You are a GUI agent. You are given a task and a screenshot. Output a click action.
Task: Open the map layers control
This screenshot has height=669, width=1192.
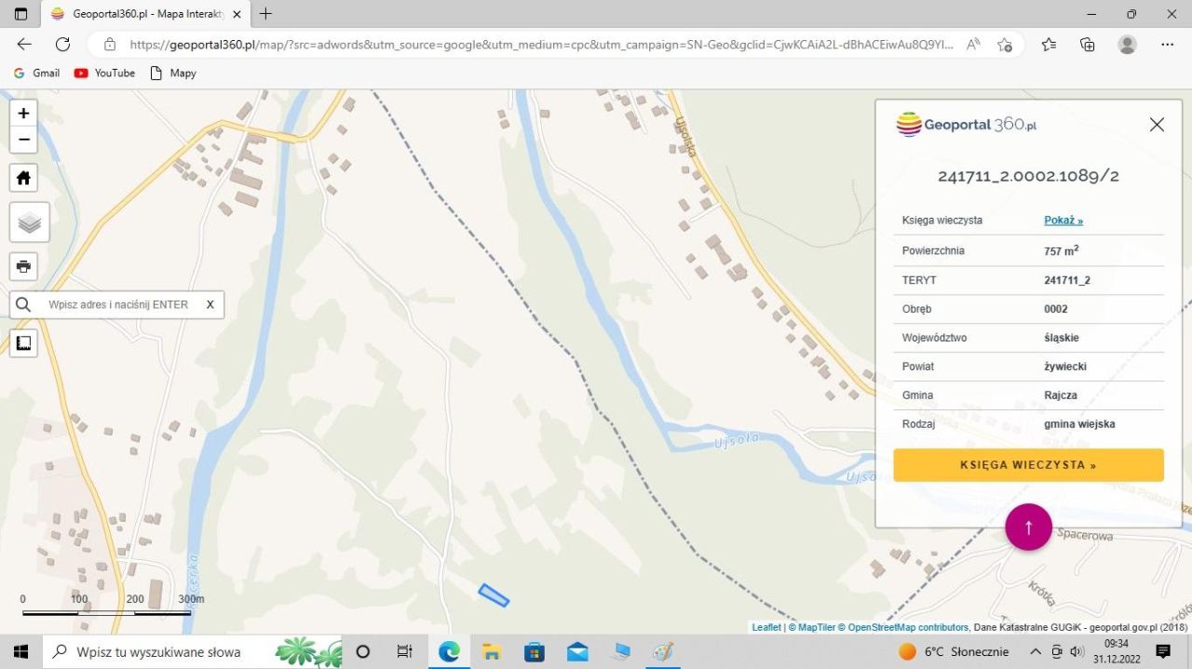pos(29,222)
